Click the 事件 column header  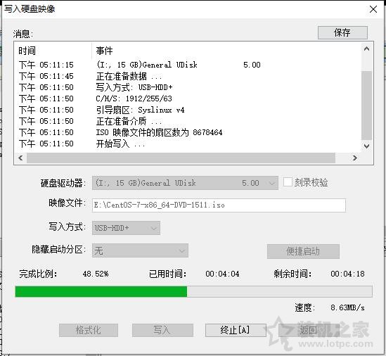tap(104, 51)
